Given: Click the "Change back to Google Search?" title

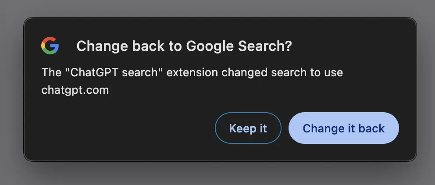Looking at the screenshot, I should (184, 46).
